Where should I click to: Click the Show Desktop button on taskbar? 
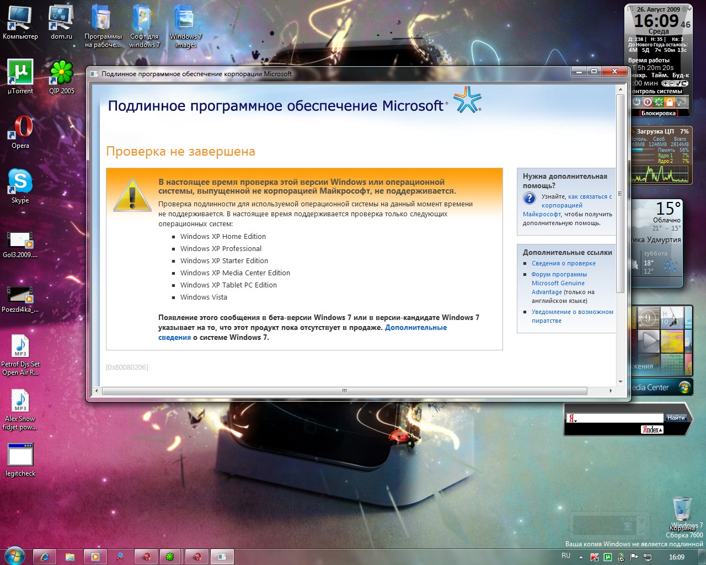coord(702,557)
